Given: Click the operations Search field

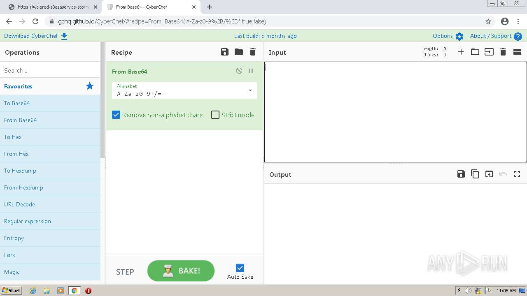Looking at the screenshot, I should 50,70.
